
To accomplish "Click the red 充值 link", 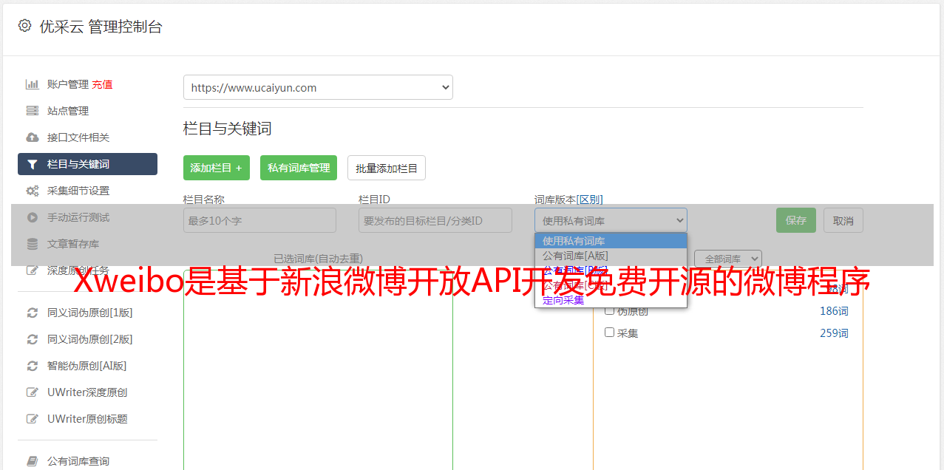I will tap(102, 84).
